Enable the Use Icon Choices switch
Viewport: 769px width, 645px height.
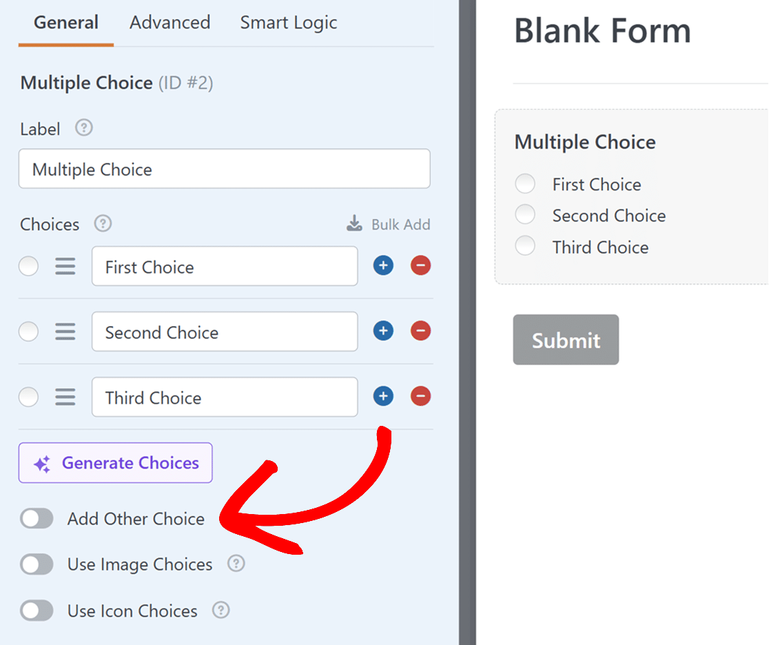(37, 611)
